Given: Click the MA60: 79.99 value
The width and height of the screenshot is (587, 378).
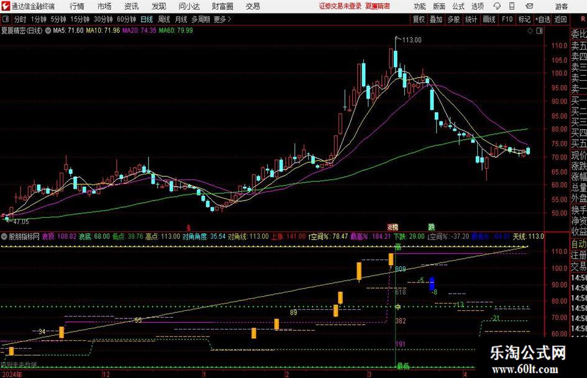Looking at the screenshot, I should (176, 30).
